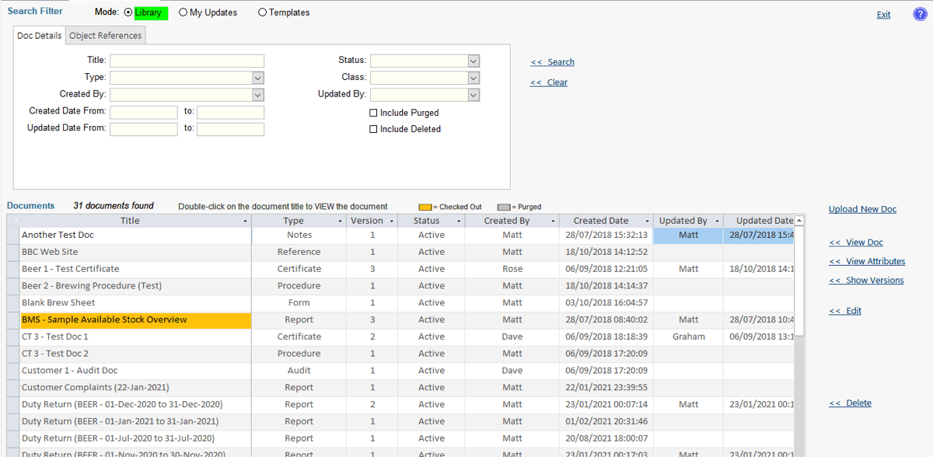The image size is (933, 457).
Task: Open the Created By dropdown
Action: 258,95
